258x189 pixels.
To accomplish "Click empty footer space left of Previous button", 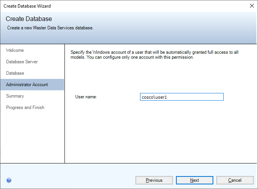I will [x=73, y=180].
